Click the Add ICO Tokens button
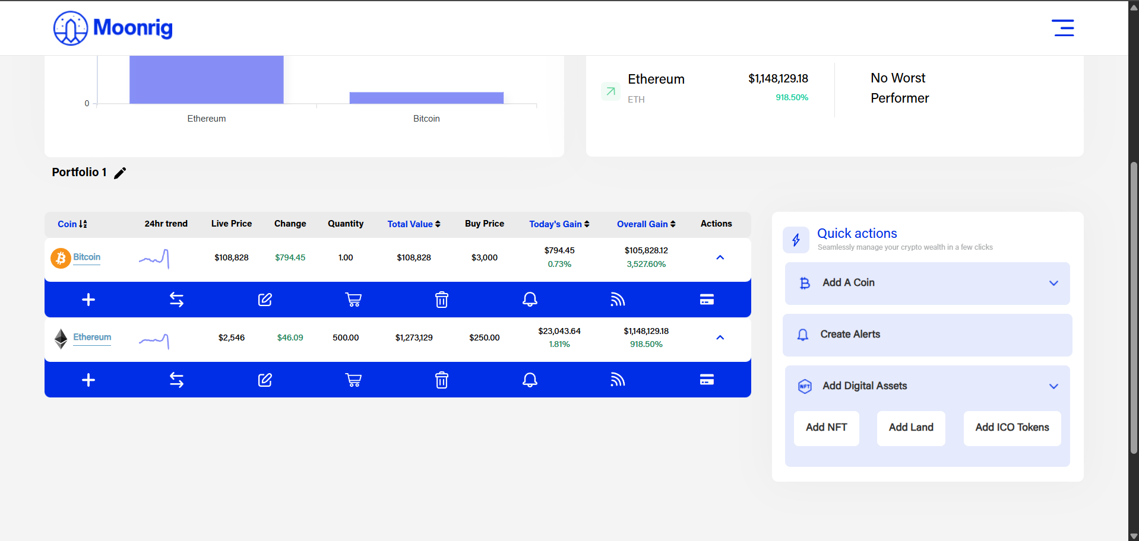 [x=1012, y=428]
